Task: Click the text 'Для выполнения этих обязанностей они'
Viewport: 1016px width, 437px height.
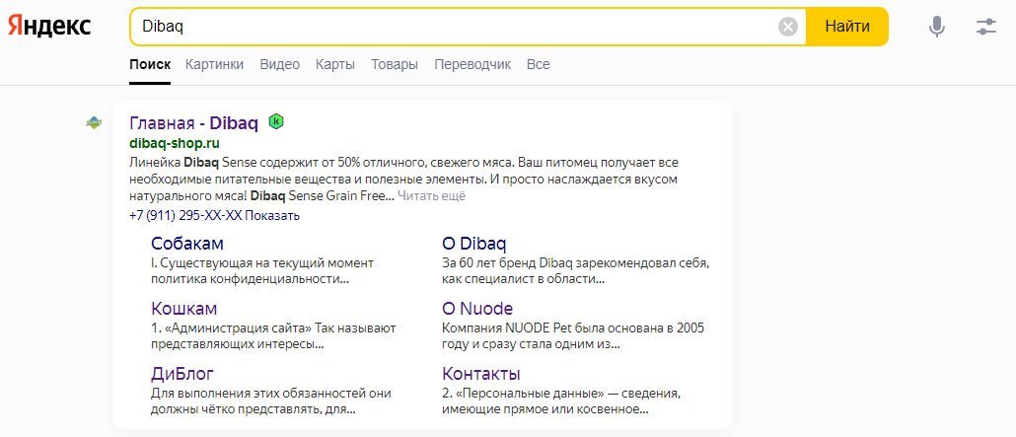Action: 271,394
